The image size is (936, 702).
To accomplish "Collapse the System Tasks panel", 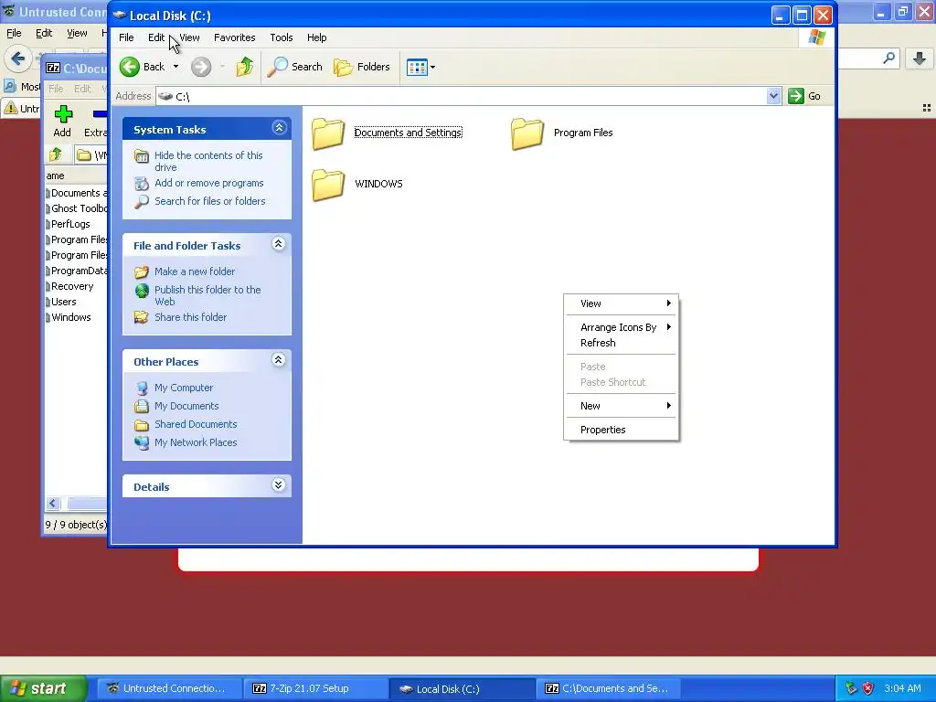I will coord(279,128).
